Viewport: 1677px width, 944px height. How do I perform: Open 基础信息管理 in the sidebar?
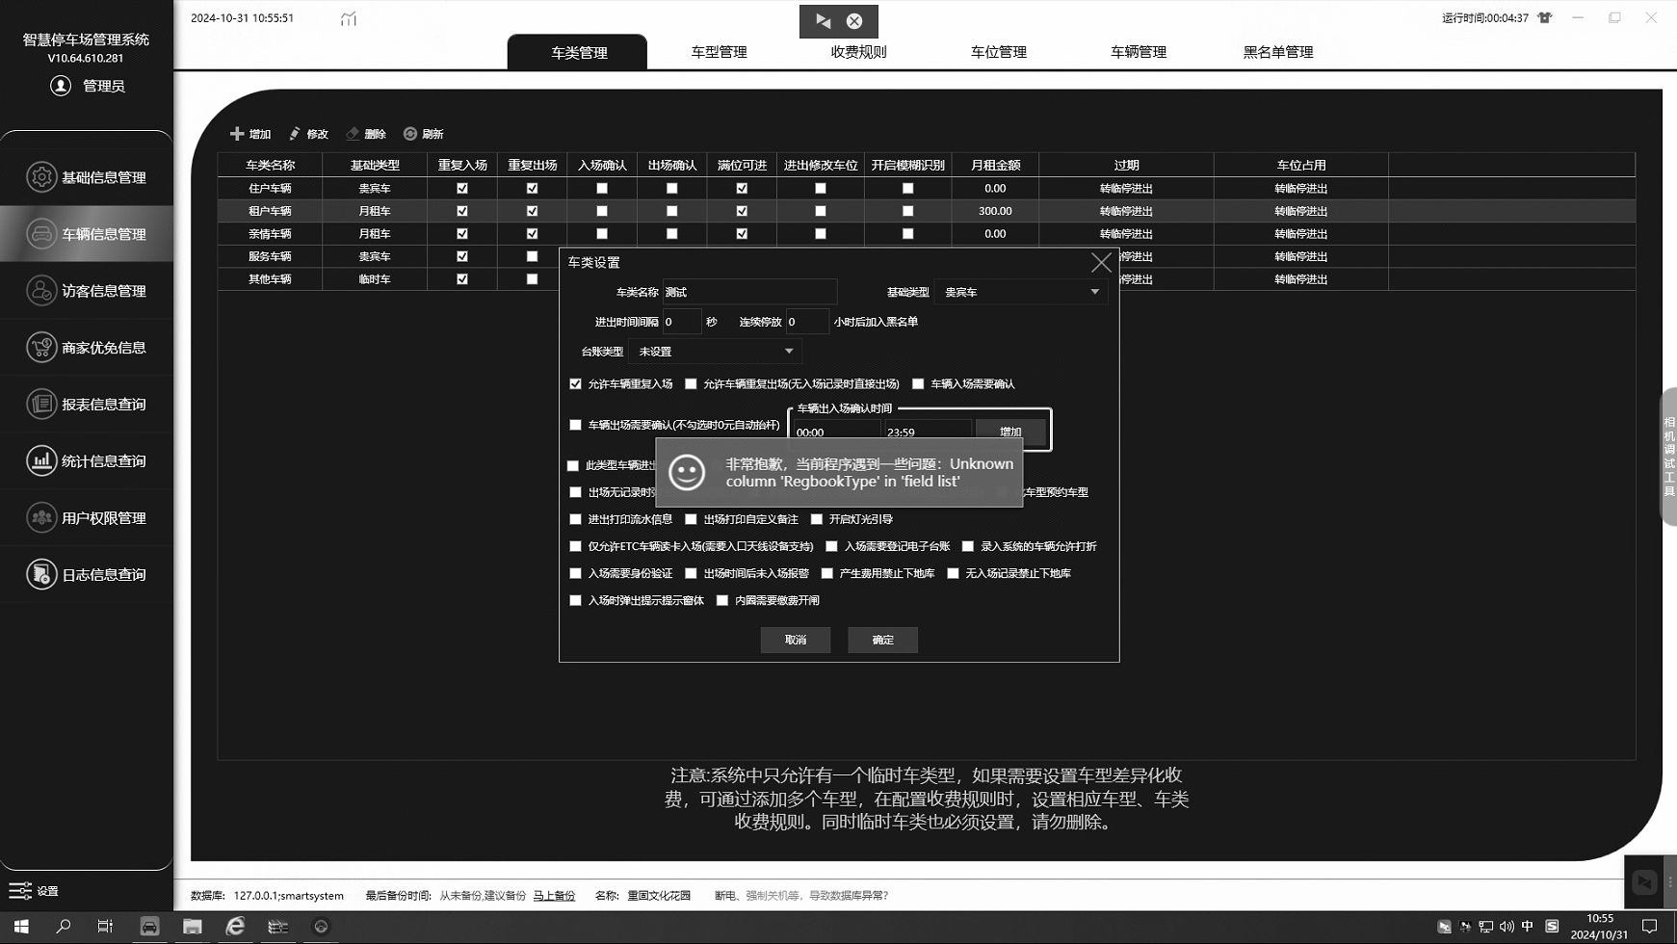[87, 177]
